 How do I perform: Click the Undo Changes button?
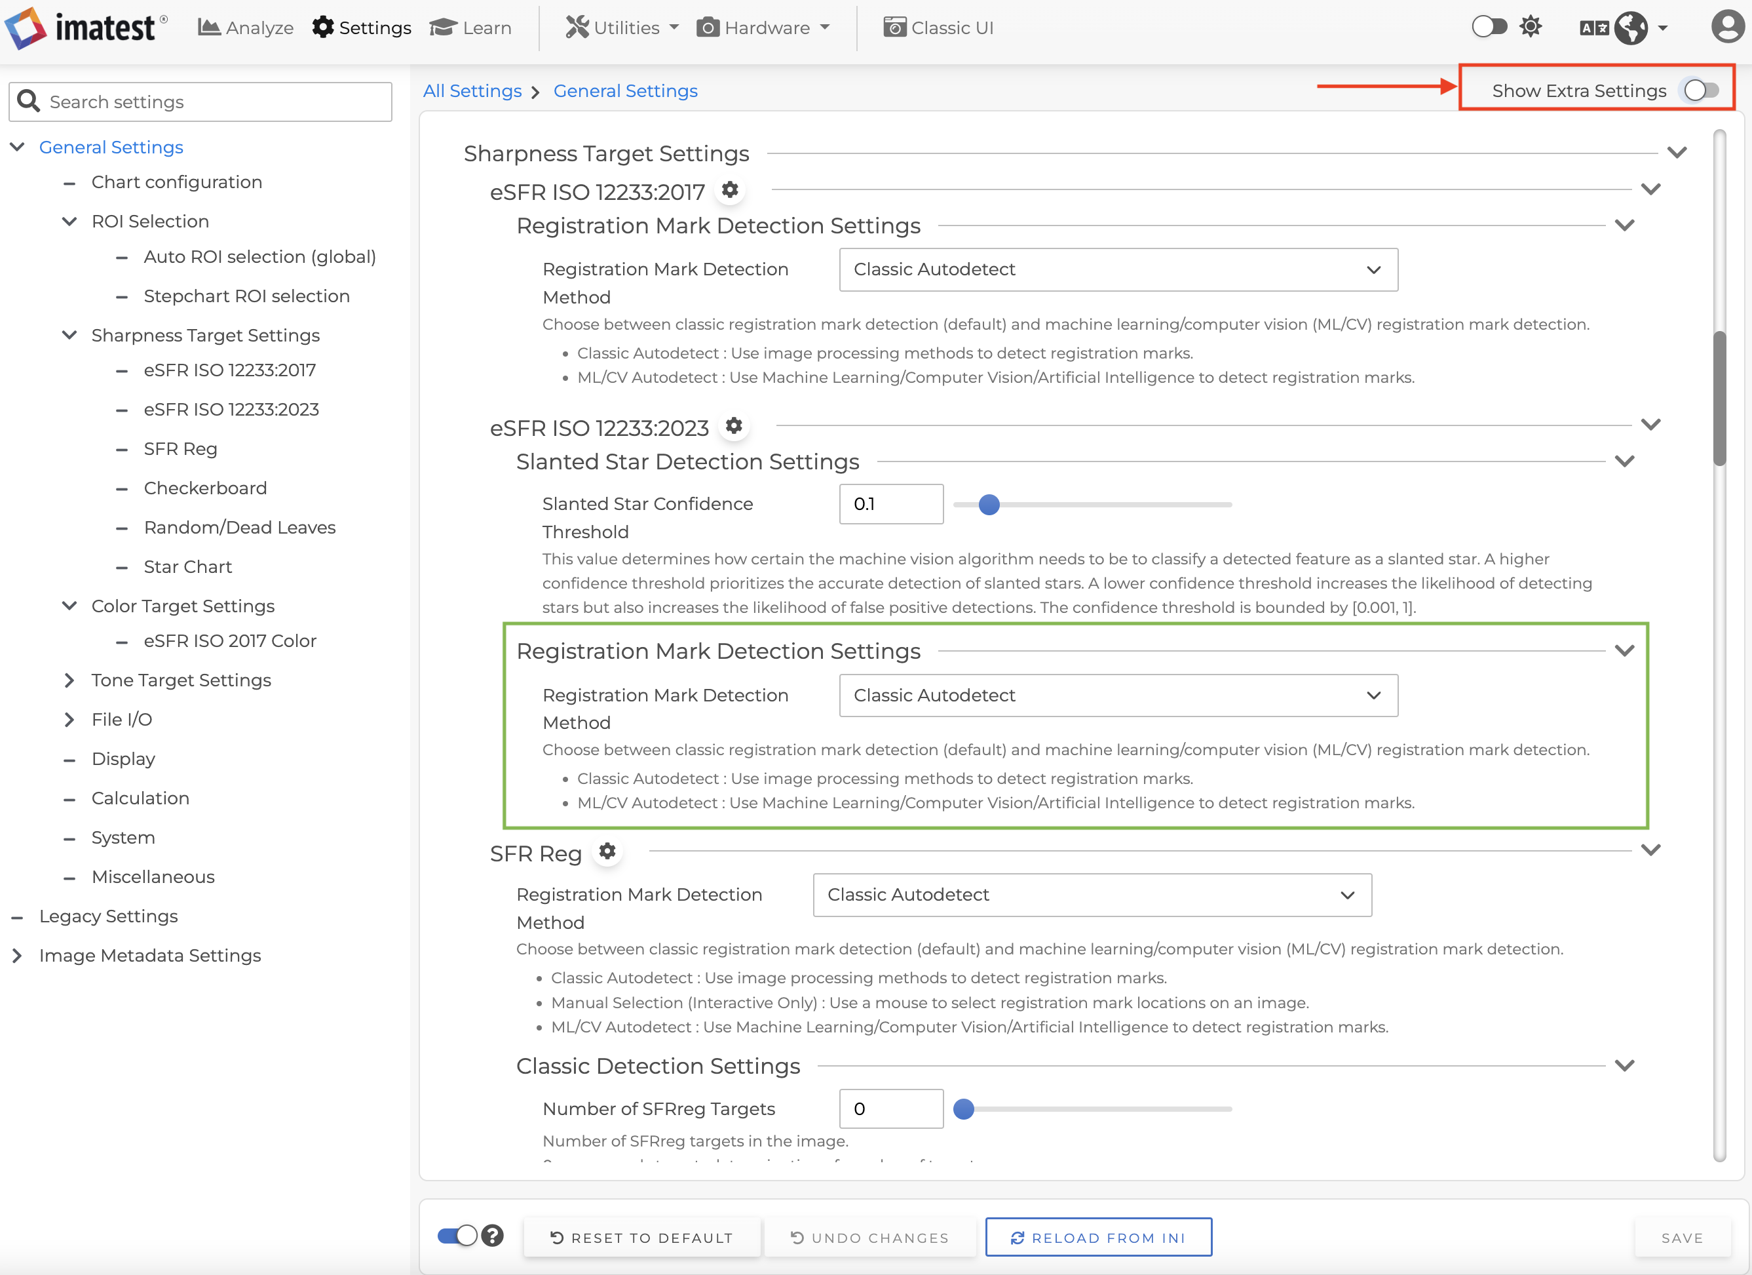pos(870,1238)
